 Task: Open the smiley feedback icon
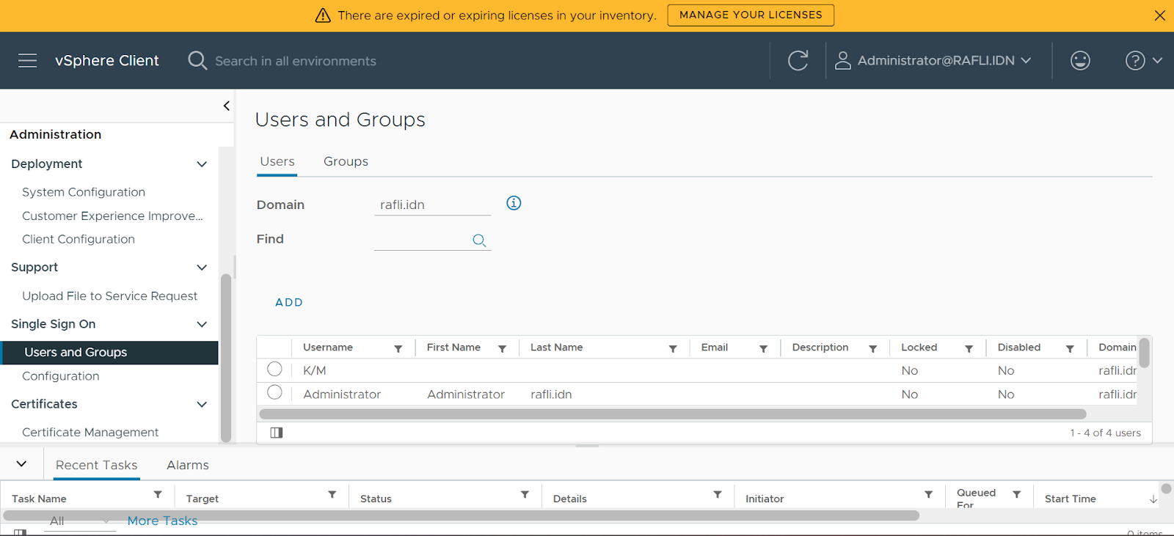tap(1080, 60)
